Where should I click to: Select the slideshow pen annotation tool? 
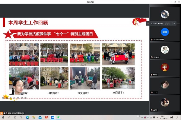tap(11, 98)
